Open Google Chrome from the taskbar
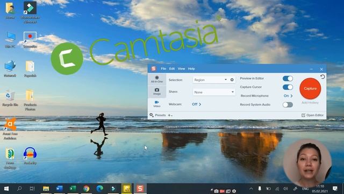The image size is (344, 194). tap(86, 189)
